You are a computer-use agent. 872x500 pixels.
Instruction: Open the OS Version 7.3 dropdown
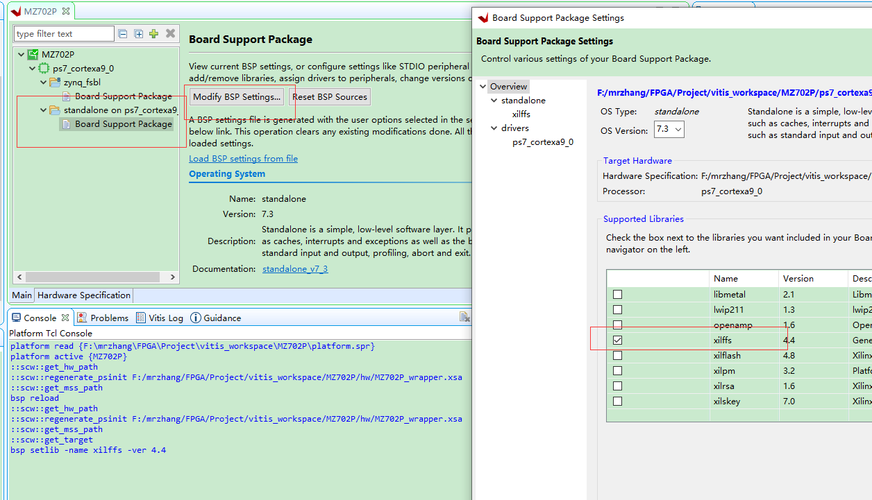pyautogui.click(x=669, y=129)
